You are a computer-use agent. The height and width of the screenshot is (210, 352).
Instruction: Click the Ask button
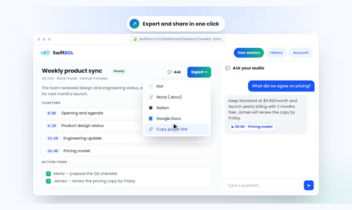tap(174, 72)
